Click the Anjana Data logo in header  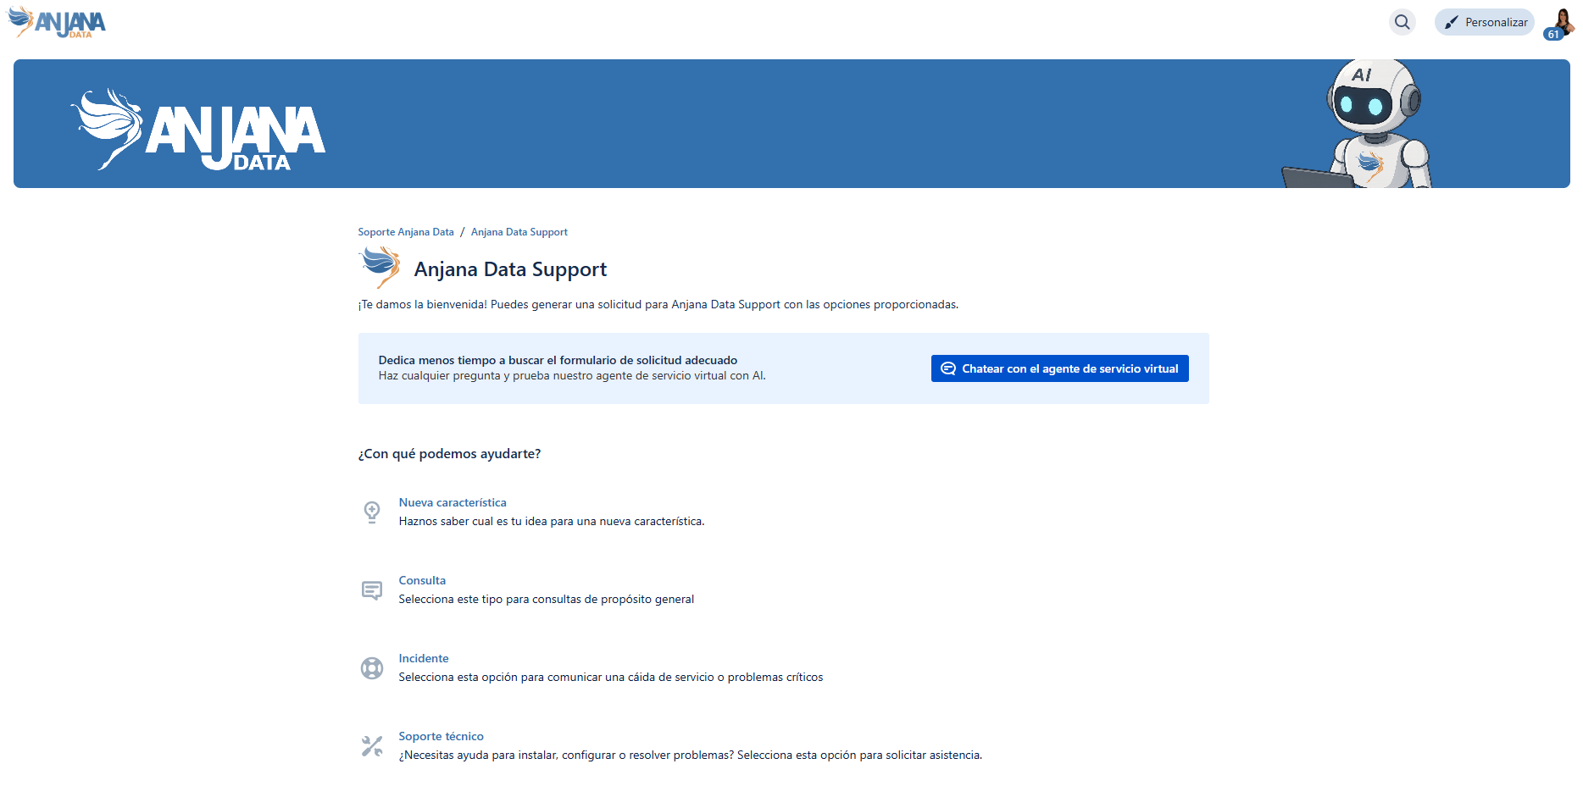coord(58,23)
